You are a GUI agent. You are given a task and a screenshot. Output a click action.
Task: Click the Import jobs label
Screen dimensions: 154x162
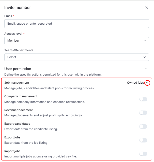pyautogui.click(x=12, y=151)
